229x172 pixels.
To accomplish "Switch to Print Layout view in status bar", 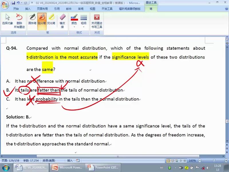I will click(168, 161).
